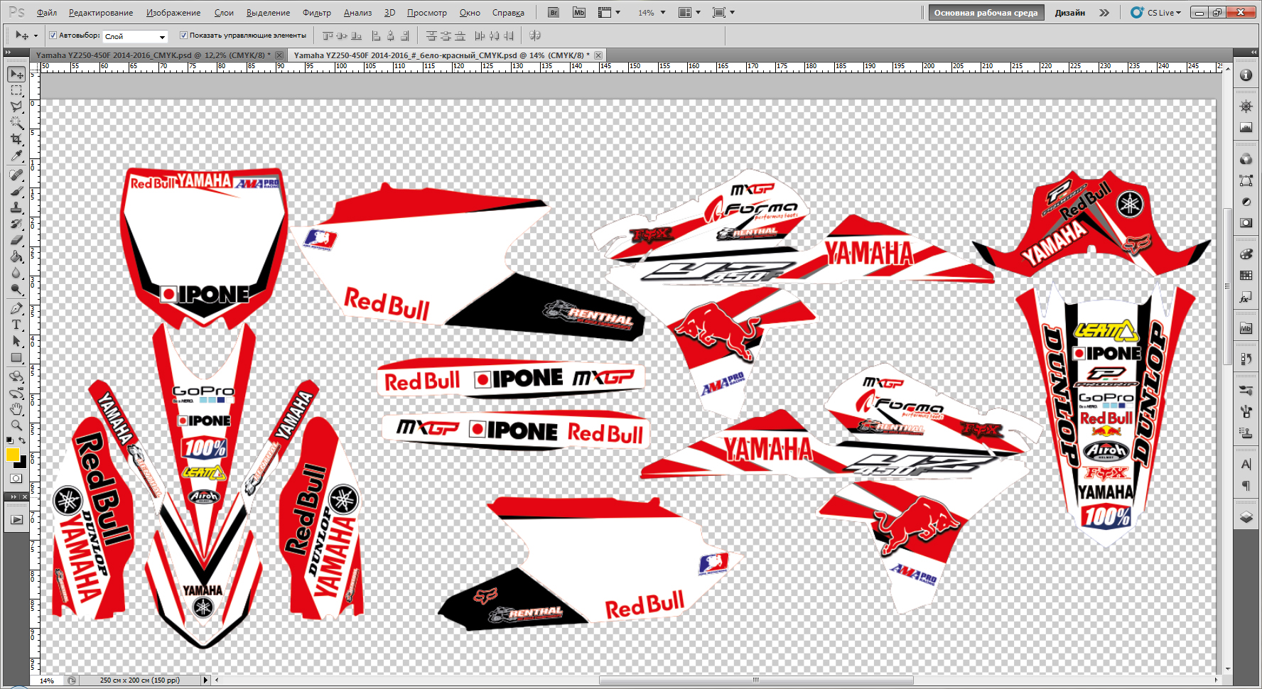This screenshot has width=1262, height=689.
Task: Open the Histogram panel
Action: pyautogui.click(x=1246, y=128)
